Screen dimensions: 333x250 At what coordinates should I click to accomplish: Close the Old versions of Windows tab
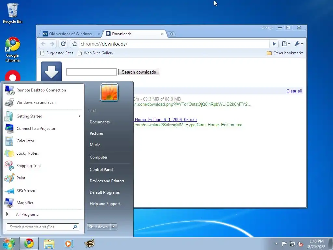[99, 34]
